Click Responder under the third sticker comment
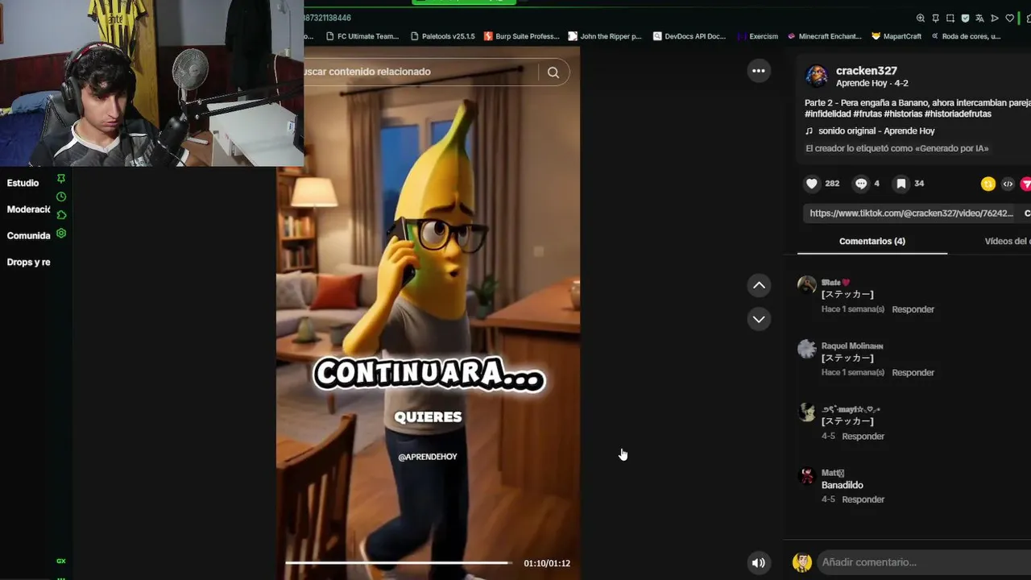The height and width of the screenshot is (580, 1031). pos(863,437)
